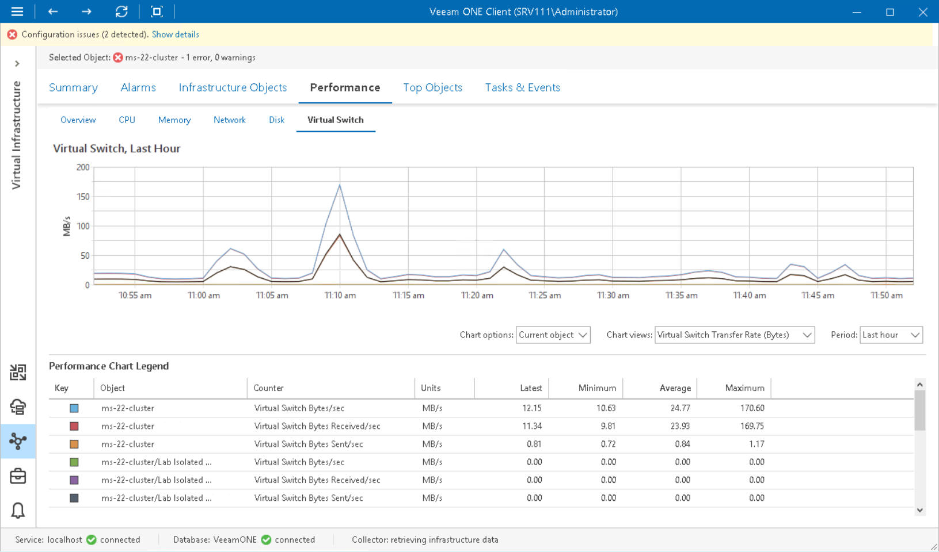Image resolution: width=939 pixels, height=552 pixels.
Task: Toggle full screen mode icon
Action: point(157,11)
